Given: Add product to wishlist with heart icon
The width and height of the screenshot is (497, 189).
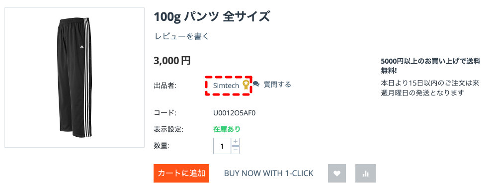Looking at the screenshot, I should point(337,173).
